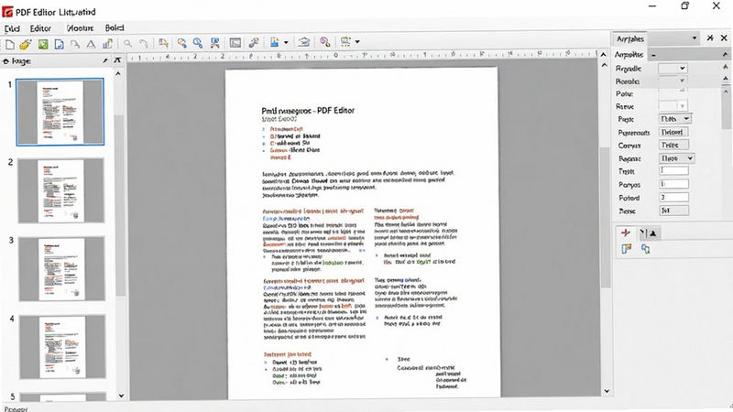733x412 pixels.
Task: Select the yellow cursor selection tool
Action: coord(163,43)
